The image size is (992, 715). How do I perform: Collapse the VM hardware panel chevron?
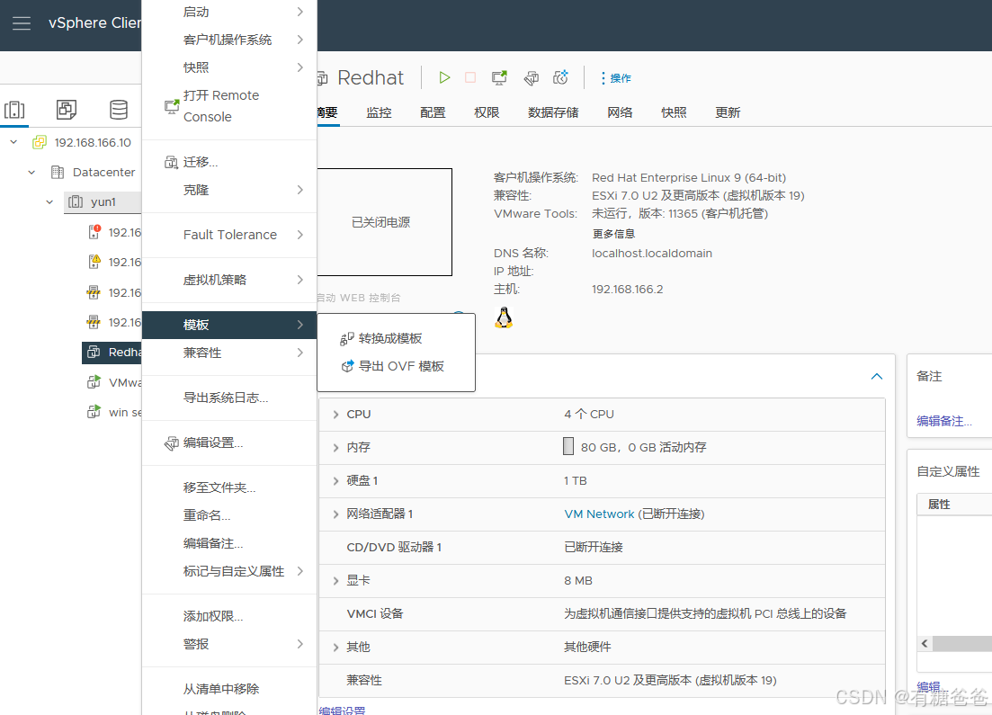pos(876,377)
